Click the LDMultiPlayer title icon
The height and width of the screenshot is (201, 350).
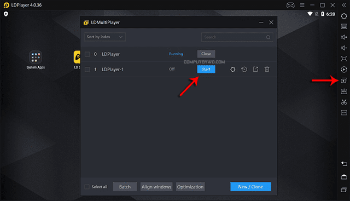(x=86, y=22)
